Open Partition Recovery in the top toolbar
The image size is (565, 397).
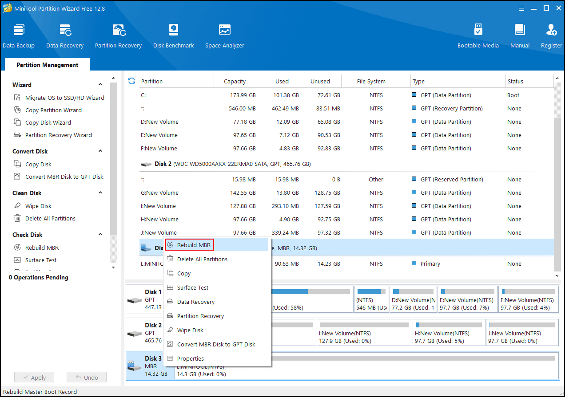coord(118,35)
